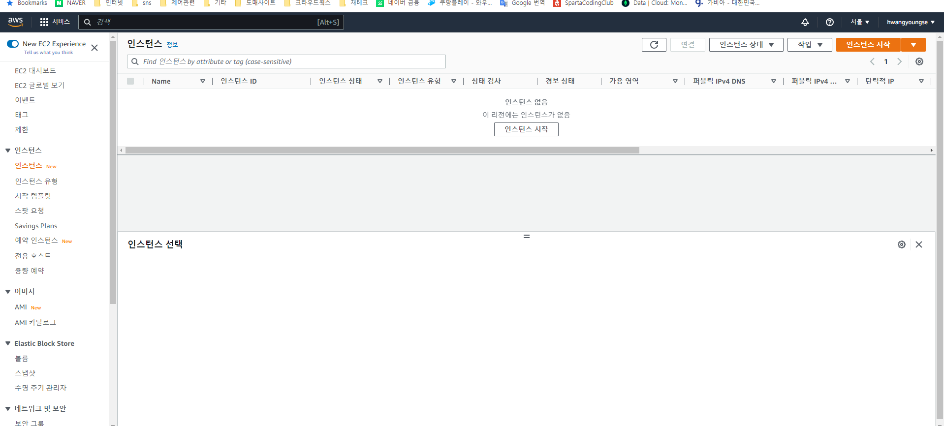Open the hwangyoungse account menu
Image resolution: width=944 pixels, height=426 pixels.
pyautogui.click(x=911, y=22)
